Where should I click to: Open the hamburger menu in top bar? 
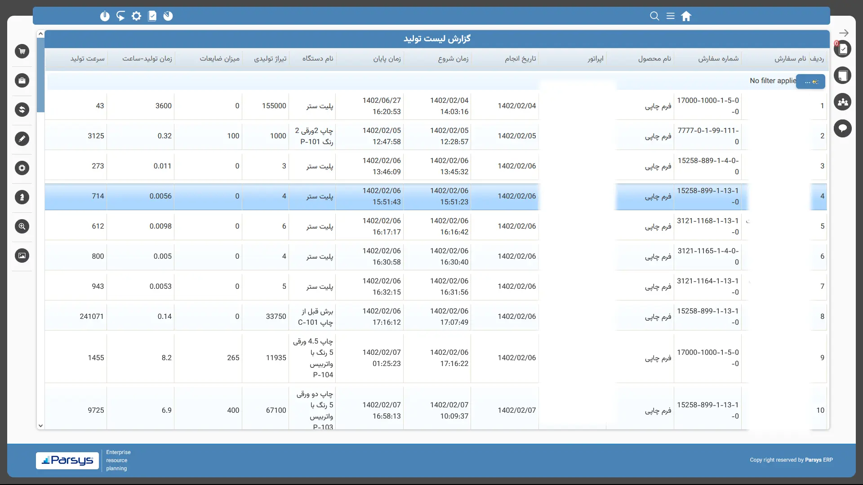pos(670,16)
